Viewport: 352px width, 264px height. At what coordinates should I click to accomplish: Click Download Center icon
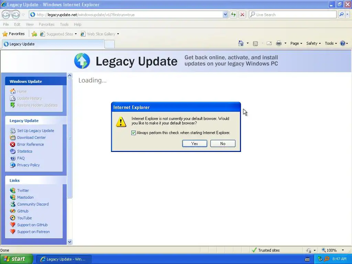coord(13,137)
